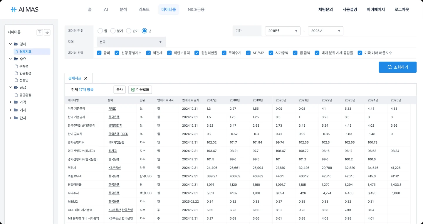Expand the 거래 tree node chevron
Screen dimensions: 423x224
point(11,110)
